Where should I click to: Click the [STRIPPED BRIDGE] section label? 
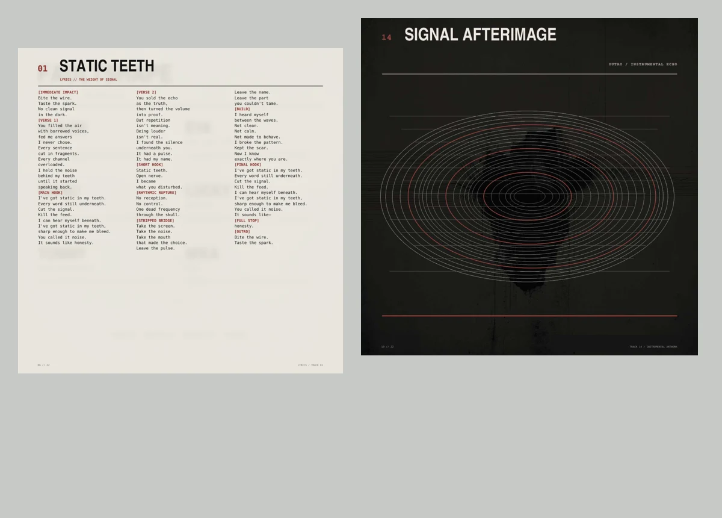click(155, 220)
